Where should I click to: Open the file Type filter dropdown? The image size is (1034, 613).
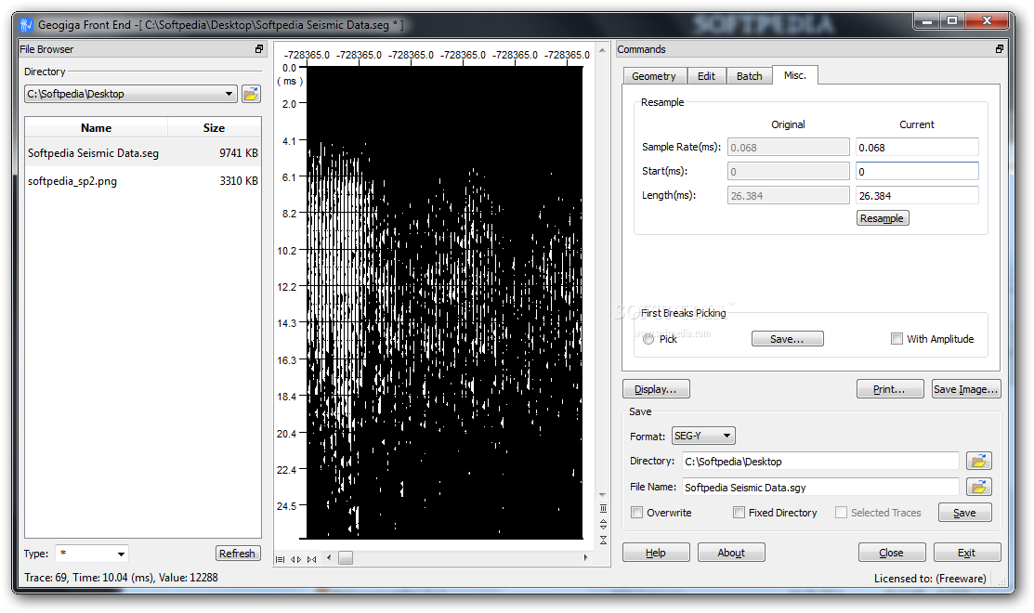tap(121, 554)
